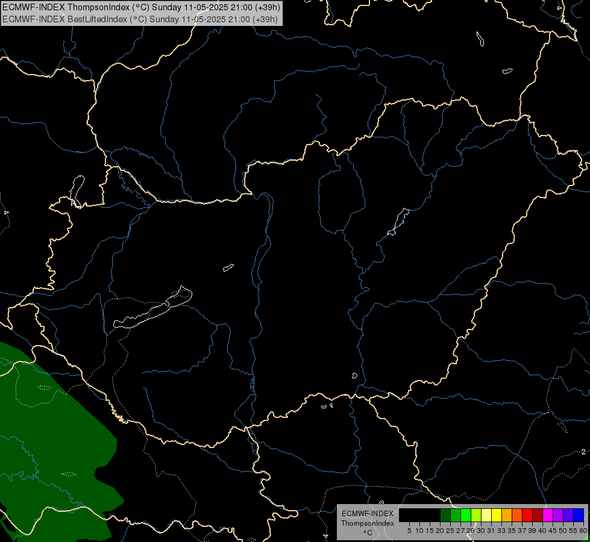The image size is (590, 542).
Task: Click the legend scale value 15
Action: [430, 531]
